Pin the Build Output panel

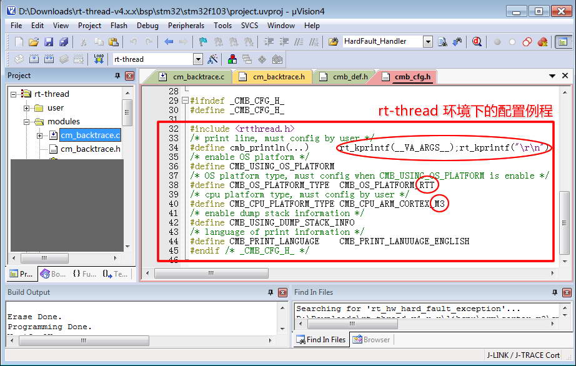271,292
